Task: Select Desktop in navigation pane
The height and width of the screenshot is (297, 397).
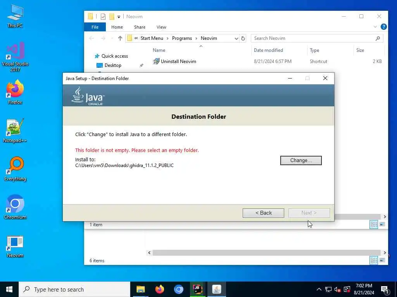Action: [x=113, y=65]
